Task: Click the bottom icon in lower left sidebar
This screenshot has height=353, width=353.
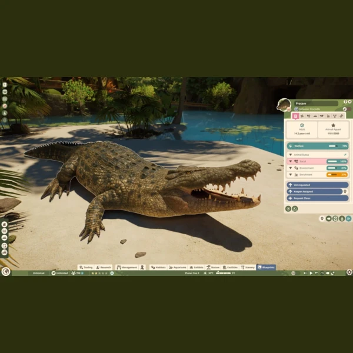Action: [4, 252]
